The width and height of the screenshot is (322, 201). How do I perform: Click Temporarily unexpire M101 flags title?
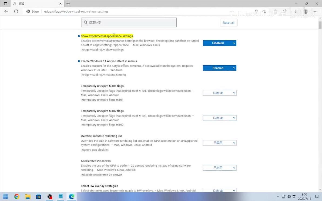coord(102,86)
